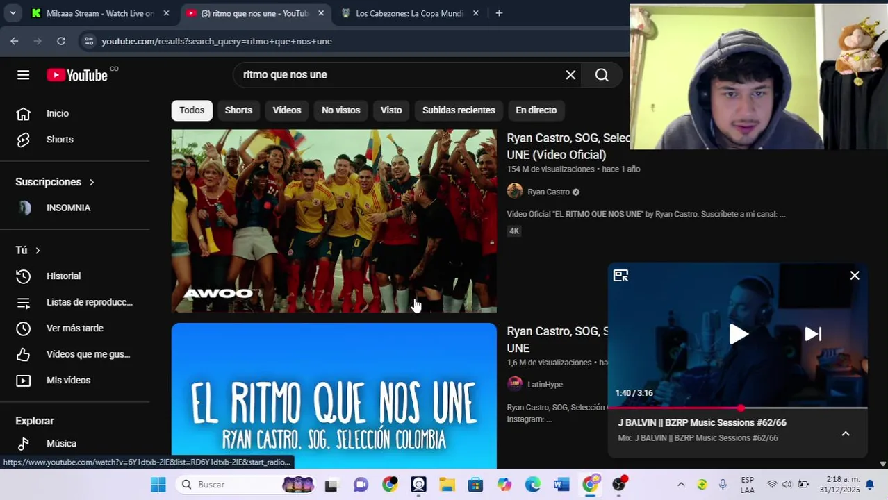Close the miniplayer
Screen dimensions: 888x500
pyautogui.click(x=855, y=276)
